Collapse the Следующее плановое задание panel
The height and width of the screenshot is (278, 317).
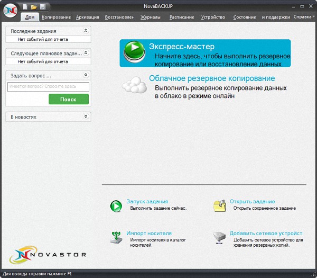coord(86,52)
